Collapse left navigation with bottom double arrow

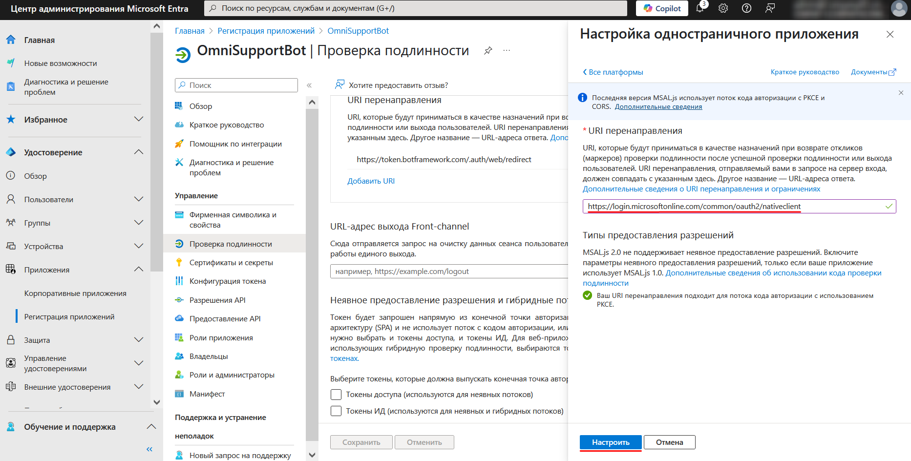(x=149, y=449)
